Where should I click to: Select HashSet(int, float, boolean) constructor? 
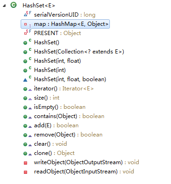(70, 79)
